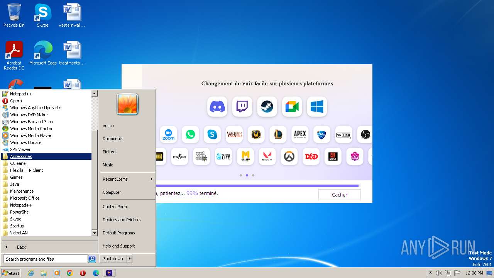
Task: Click the Valheim game icon
Action: pyautogui.click(x=234, y=134)
